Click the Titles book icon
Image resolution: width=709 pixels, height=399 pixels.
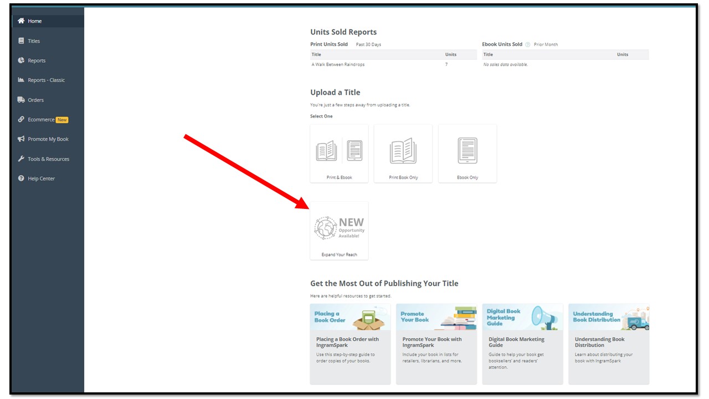click(x=21, y=41)
